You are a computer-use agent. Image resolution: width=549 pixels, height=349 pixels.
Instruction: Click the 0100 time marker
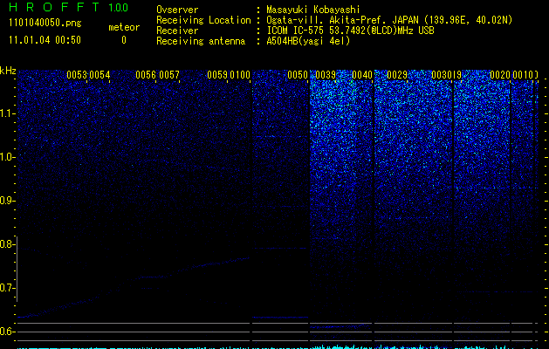pyautogui.click(x=240, y=75)
